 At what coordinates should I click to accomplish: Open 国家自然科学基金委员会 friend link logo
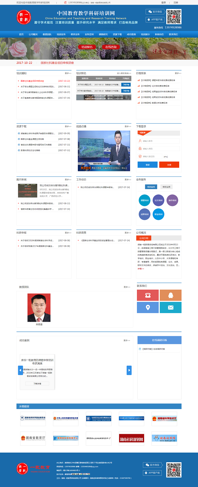pos(33,419)
